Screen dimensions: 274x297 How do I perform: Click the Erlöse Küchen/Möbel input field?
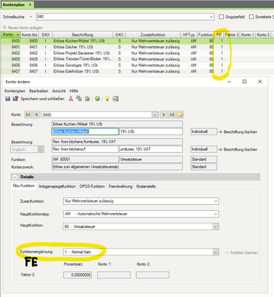[85, 131]
